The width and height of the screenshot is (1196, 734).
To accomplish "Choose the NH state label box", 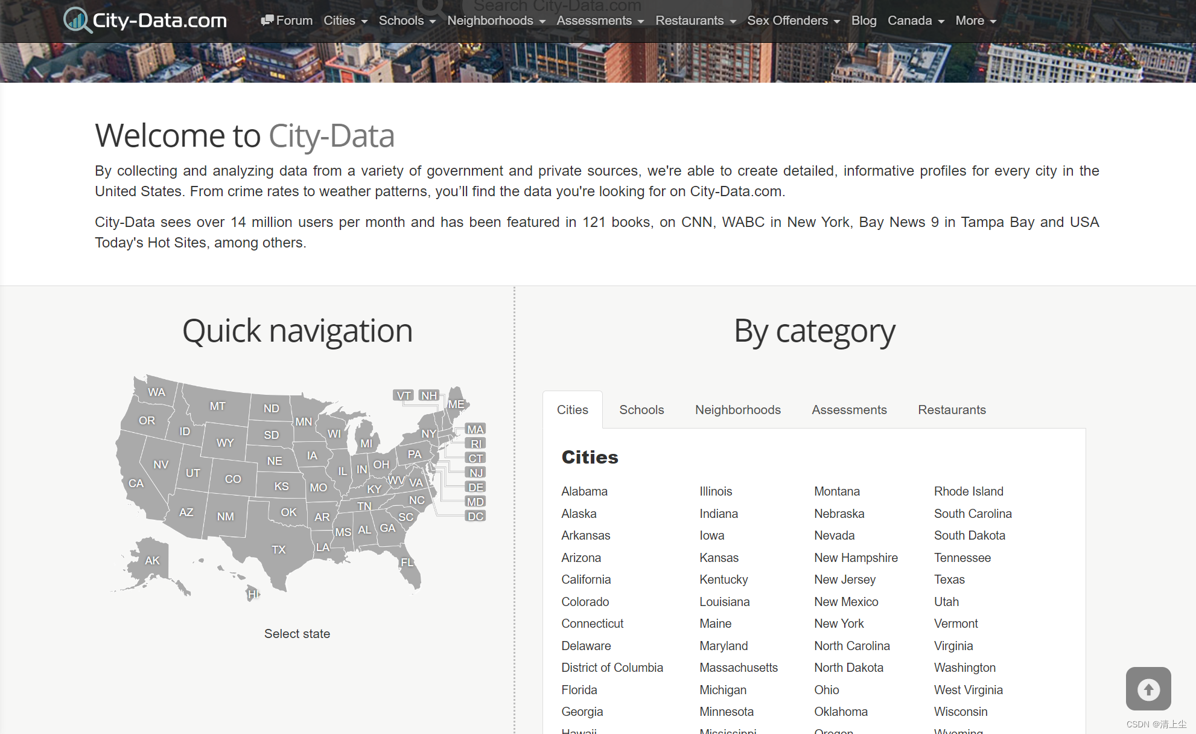I will coord(429,395).
